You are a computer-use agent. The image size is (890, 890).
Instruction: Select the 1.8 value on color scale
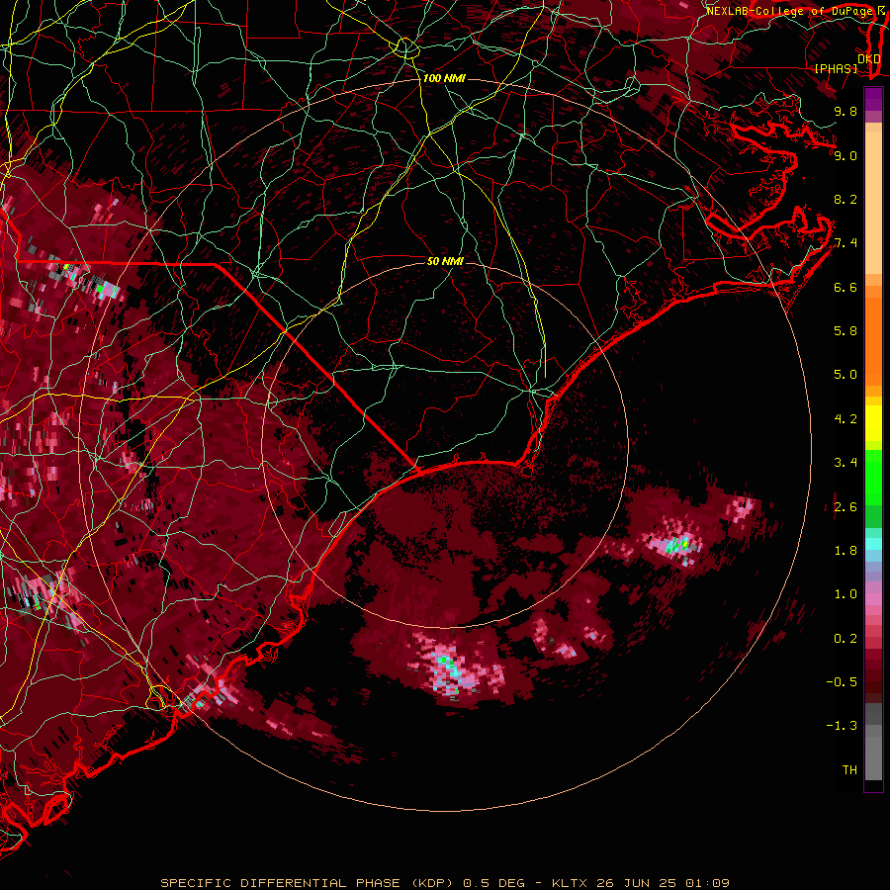click(845, 551)
